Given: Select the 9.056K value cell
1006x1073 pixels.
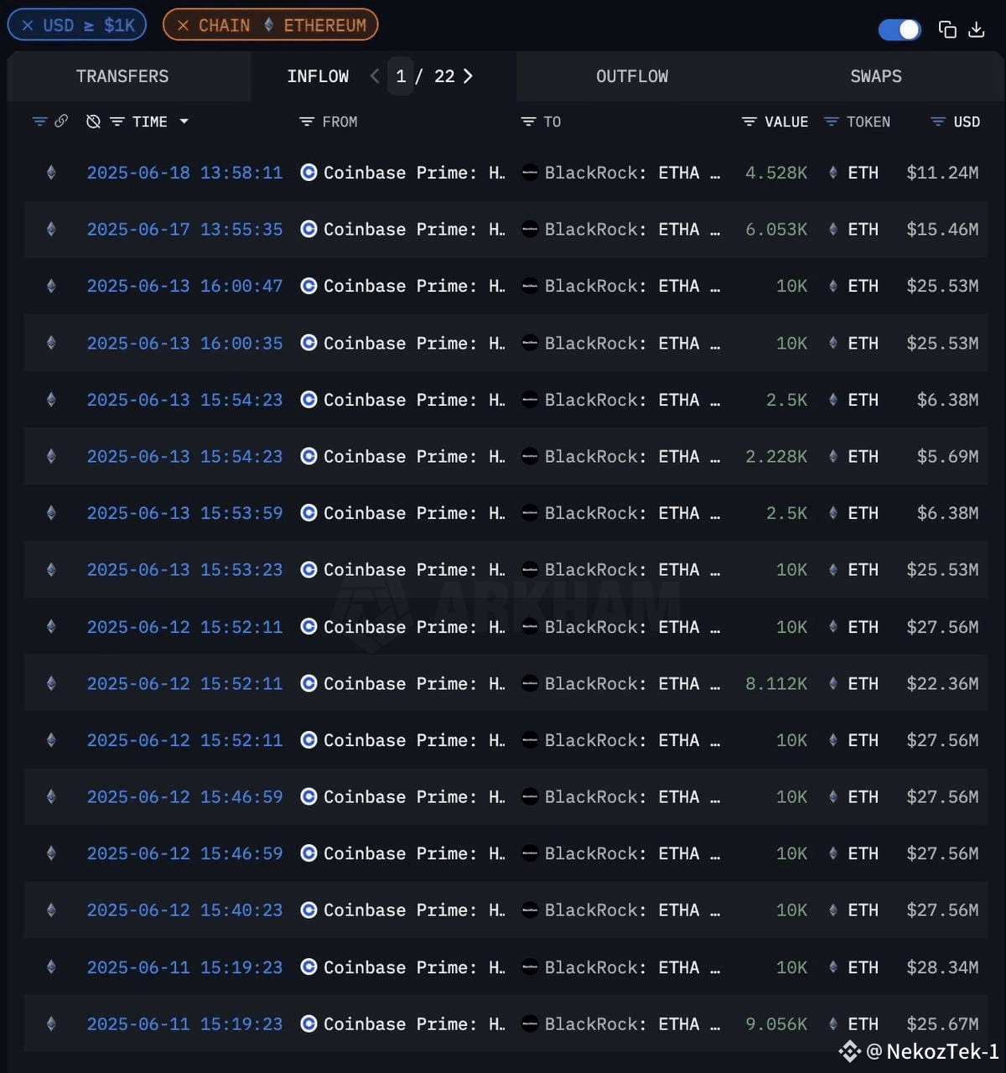Looking at the screenshot, I should coord(776,1024).
